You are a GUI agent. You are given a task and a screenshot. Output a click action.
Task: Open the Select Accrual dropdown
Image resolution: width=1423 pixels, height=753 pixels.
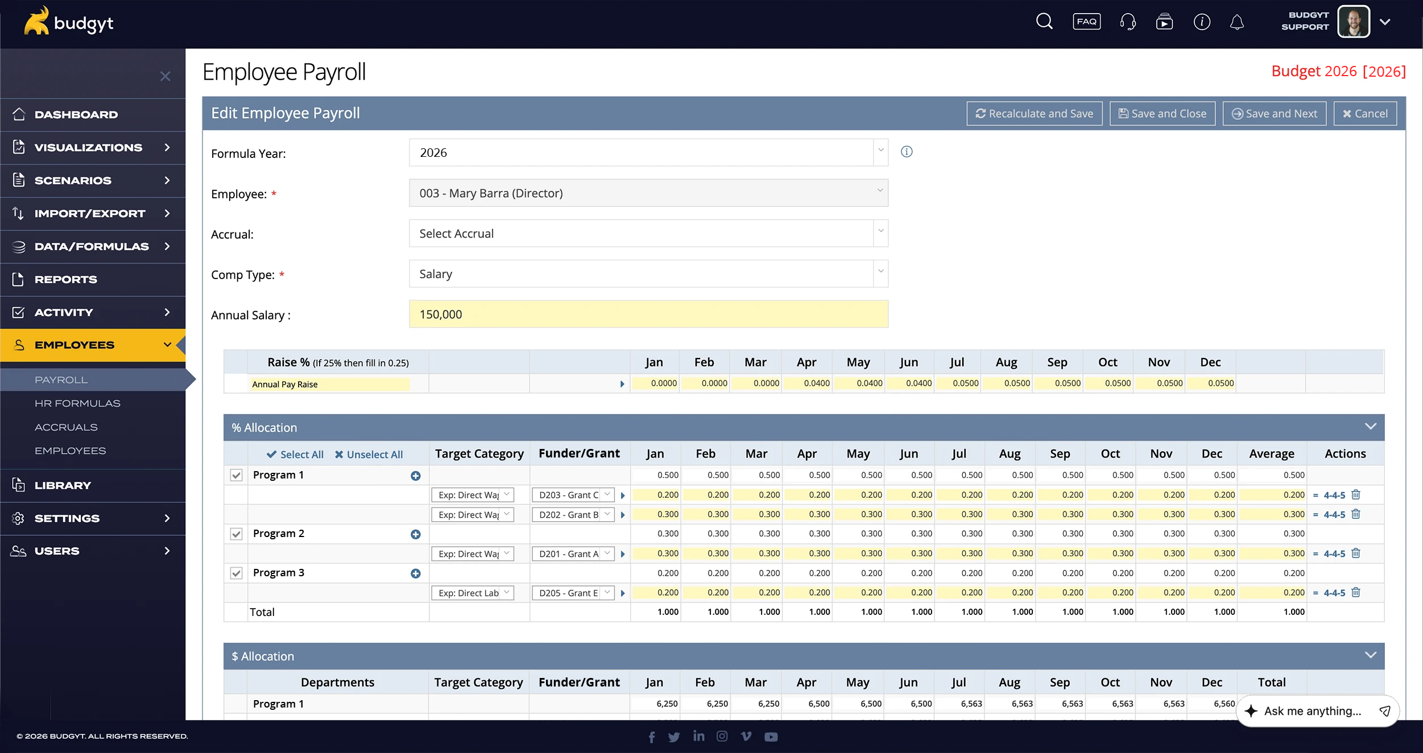pyautogui.click(x=648, y=234)
